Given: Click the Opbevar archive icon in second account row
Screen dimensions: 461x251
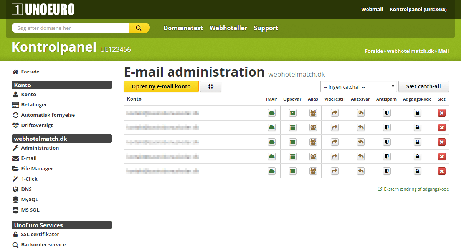Looking at the screenshot, I should [293, 127].
